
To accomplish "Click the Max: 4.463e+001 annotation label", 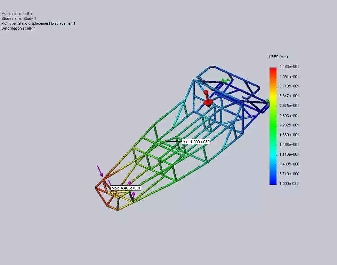I will pyautogui.click(x=126, y=188).
